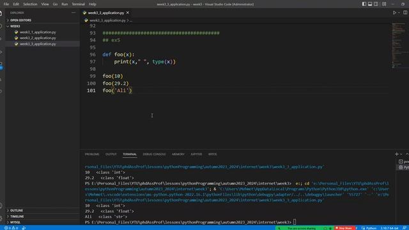The image size is (409, 230).
Task: Select the week3_3_application.py editor tab
Action: 106,13
